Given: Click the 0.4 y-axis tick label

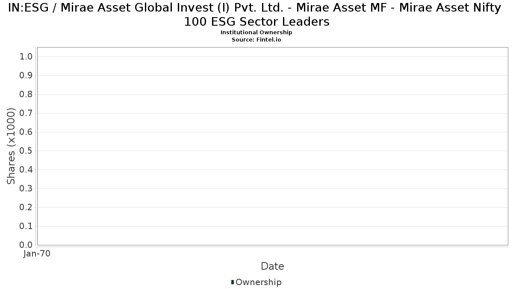Looking at the screenshot, I should [x=26, y=170].
